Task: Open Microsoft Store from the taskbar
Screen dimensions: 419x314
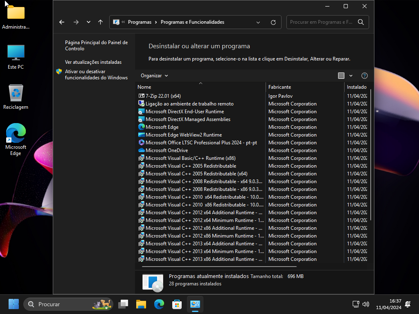Action: (x=177, y=304)
